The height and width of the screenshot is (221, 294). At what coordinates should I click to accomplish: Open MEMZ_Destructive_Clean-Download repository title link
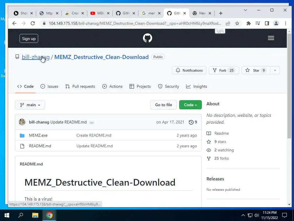(101, 57)
